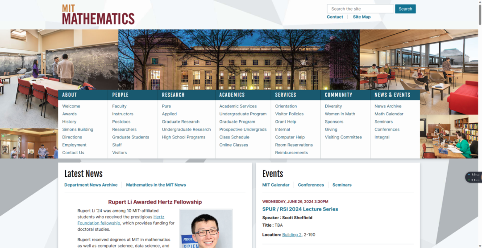Open the Awards link
Screen dimensions: 482x248
click(x=70, y=114)
